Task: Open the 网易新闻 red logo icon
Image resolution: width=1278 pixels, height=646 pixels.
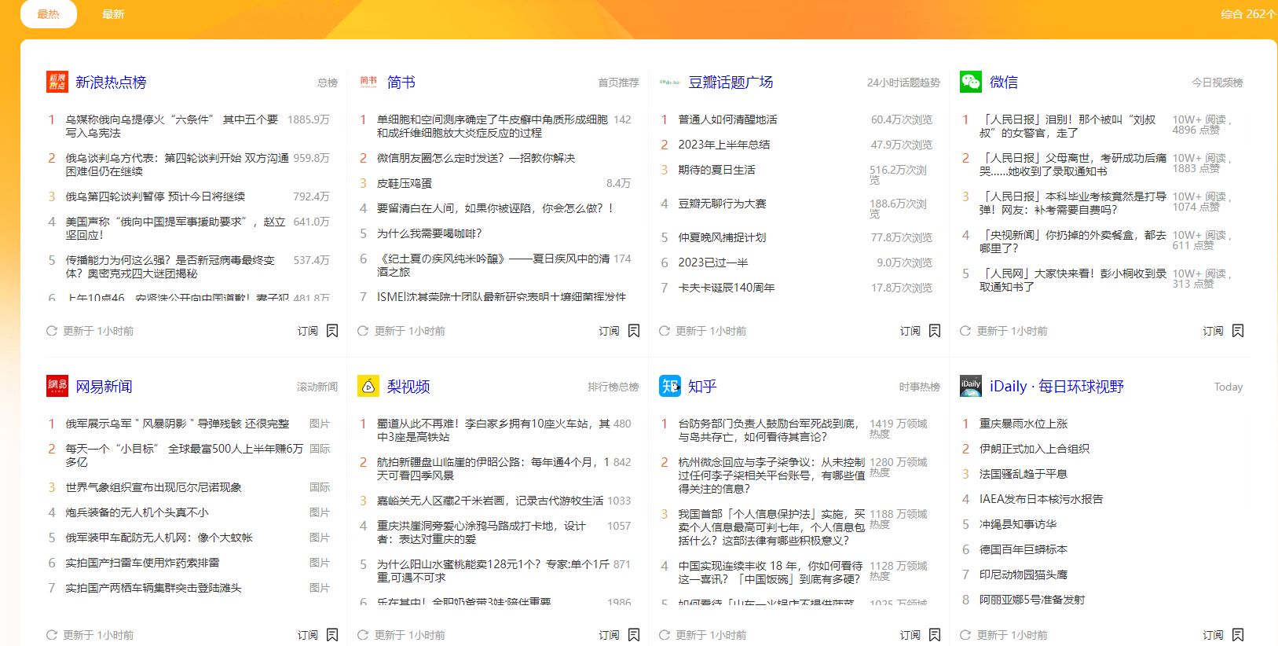Action: pos(57,386)
